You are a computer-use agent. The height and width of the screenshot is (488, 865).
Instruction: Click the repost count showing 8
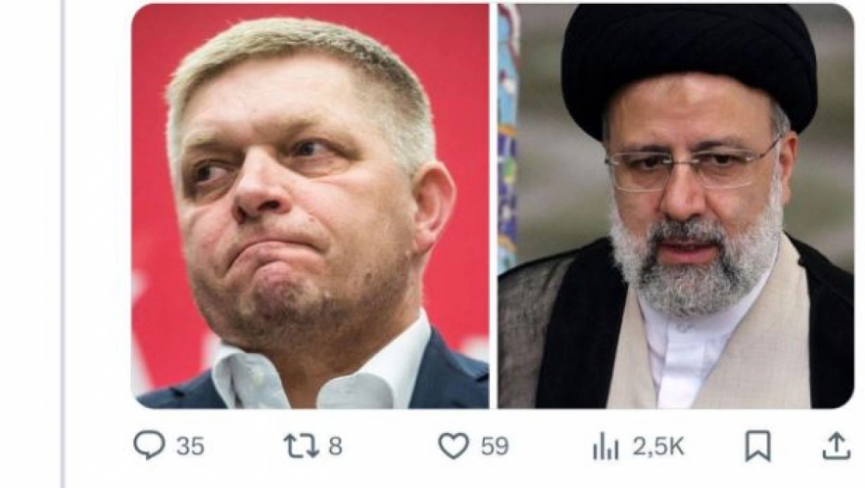tap(336, 446)
